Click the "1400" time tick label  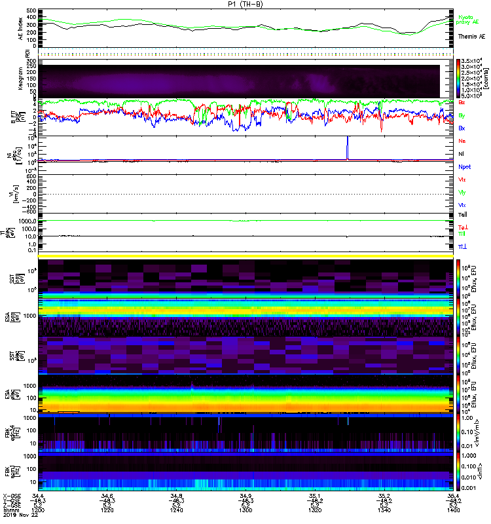[453, 510]
